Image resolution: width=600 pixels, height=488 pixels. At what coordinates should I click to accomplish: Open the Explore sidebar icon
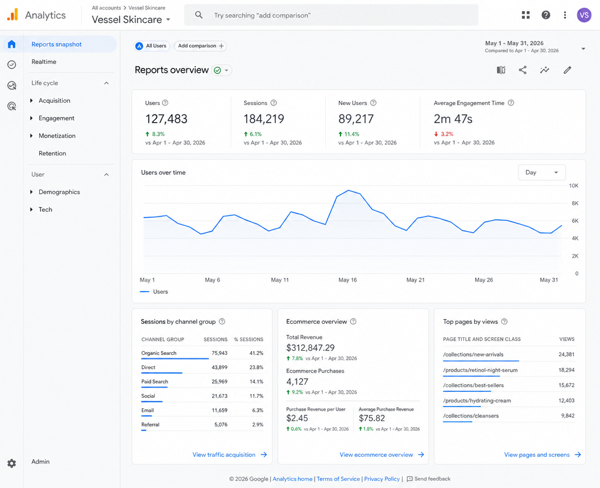12,85
